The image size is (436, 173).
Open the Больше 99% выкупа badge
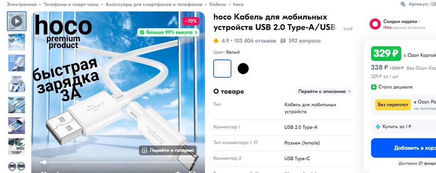(x=168, y=32)
